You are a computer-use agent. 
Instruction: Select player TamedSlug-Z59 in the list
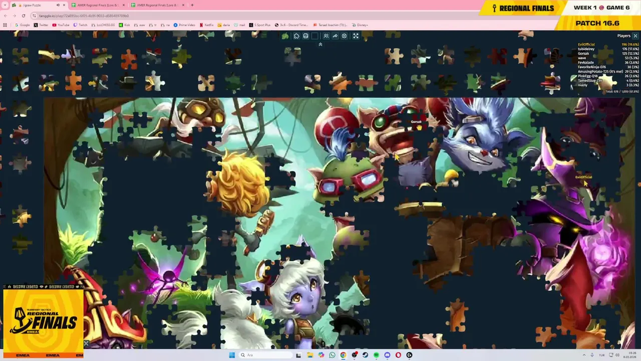[x=608, y=81]
